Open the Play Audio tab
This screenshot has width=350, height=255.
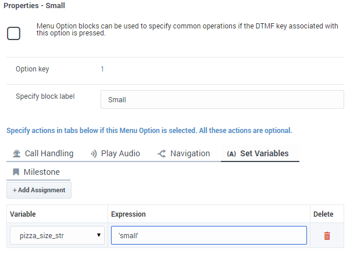[x=115, y=153]
